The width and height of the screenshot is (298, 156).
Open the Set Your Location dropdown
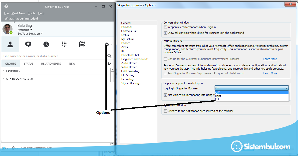pyautogui.click(x=30, y=34)
